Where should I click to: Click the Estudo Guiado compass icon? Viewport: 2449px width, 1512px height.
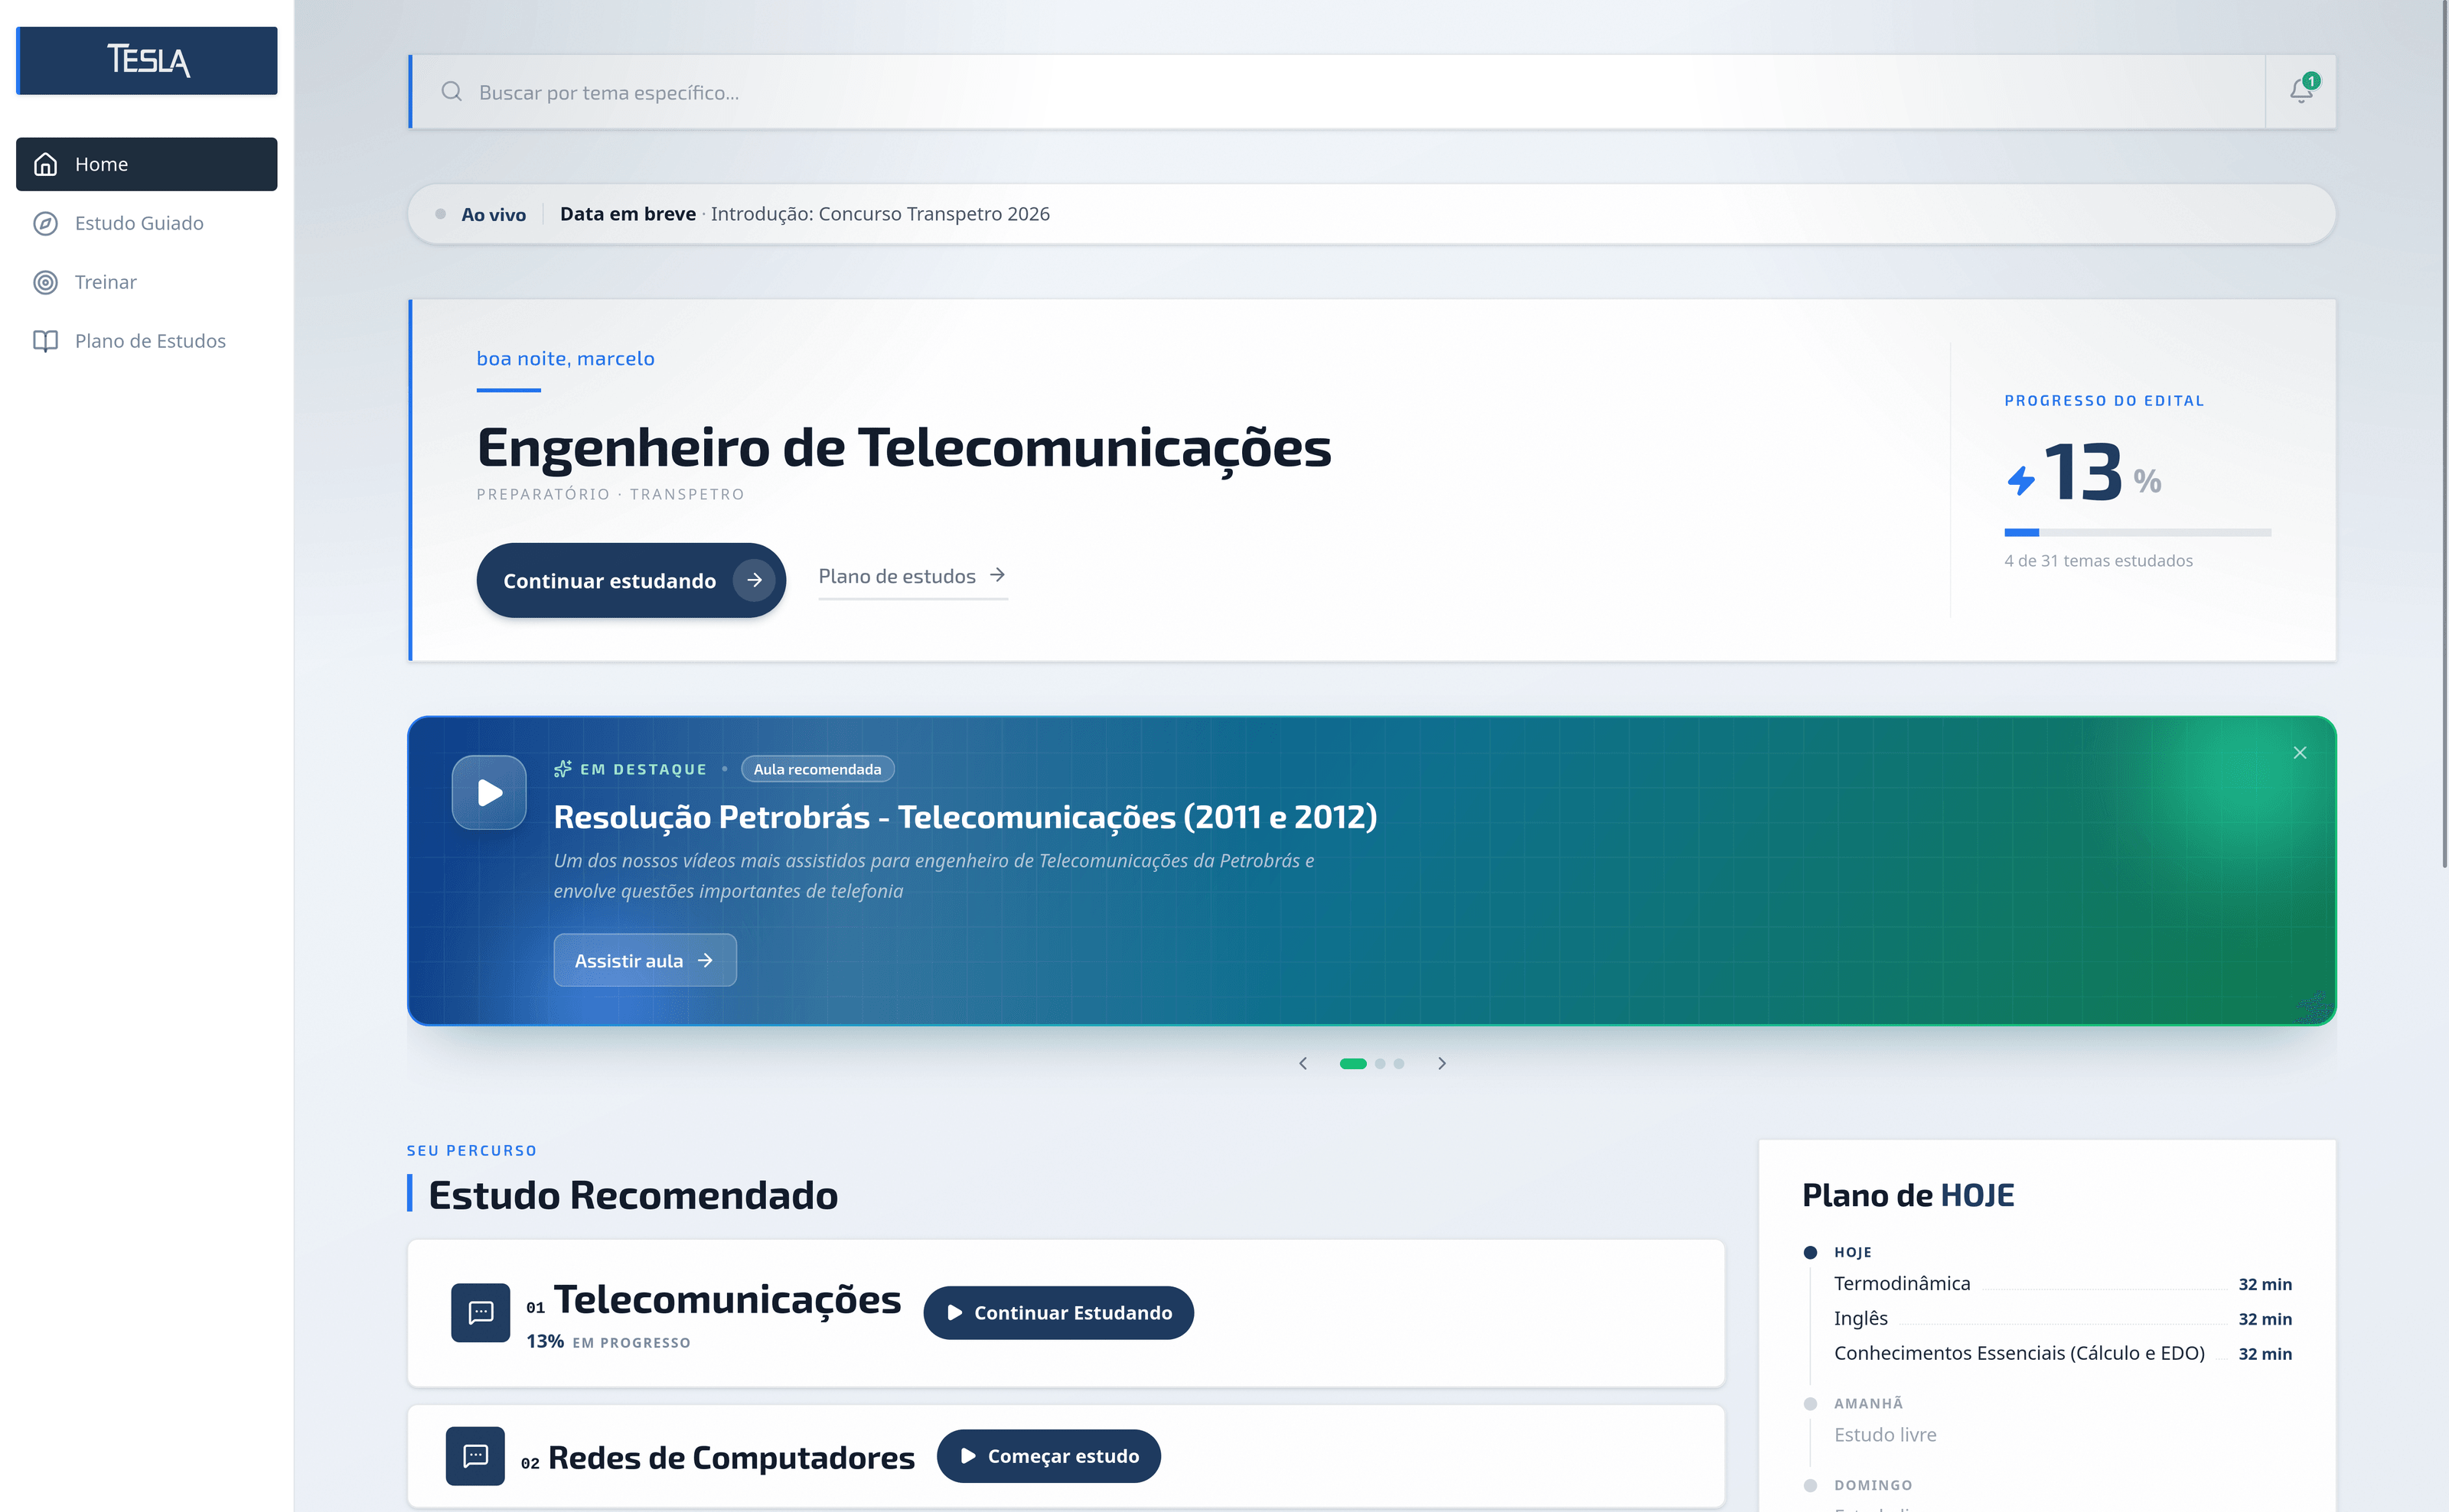45,223
